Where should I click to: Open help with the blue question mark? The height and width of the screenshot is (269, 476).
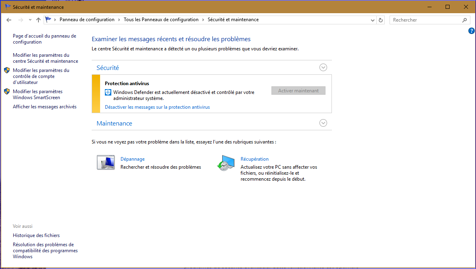pyautogui.click(x=471, y=31)
